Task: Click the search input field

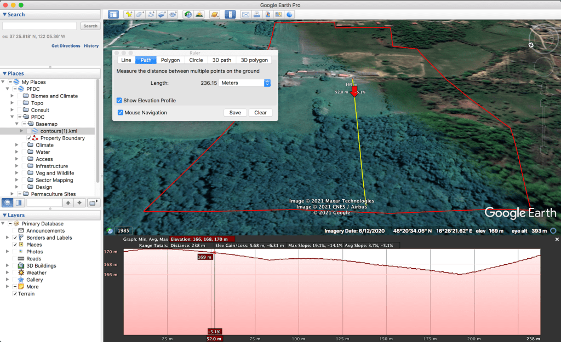Action: pyautogui.click(x=39, y=26)
